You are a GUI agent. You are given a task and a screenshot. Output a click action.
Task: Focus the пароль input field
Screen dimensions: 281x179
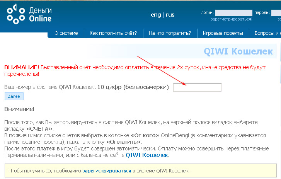[276, 13]
